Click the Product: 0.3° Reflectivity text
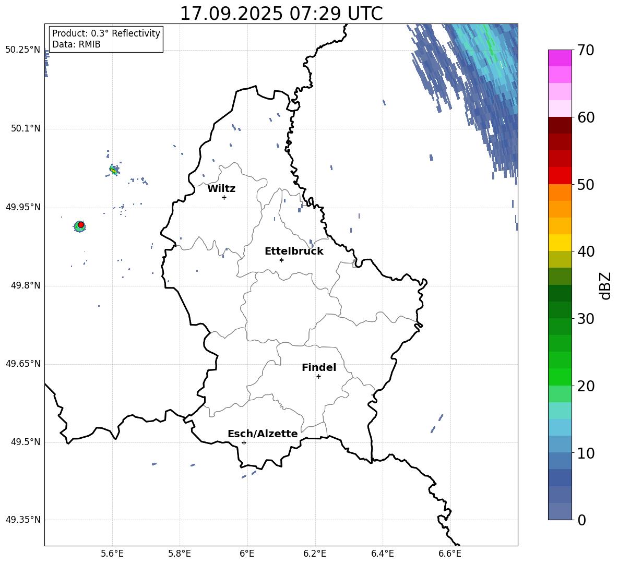 pos(106,33)
